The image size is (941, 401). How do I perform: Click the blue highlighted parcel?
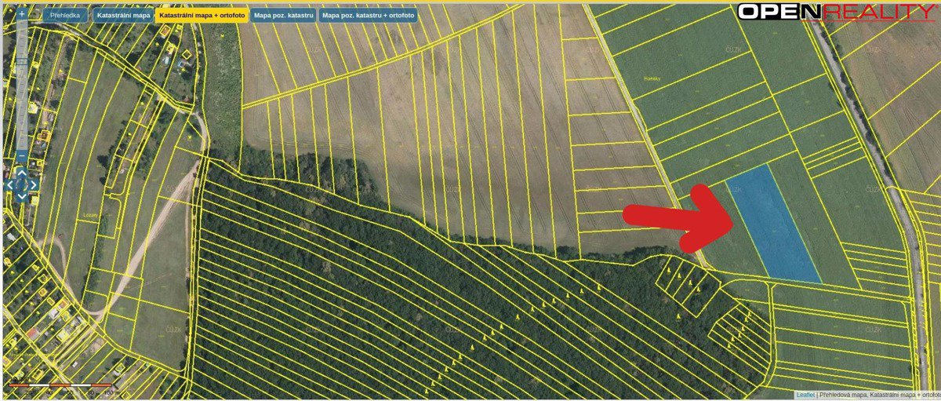point(773,224)
